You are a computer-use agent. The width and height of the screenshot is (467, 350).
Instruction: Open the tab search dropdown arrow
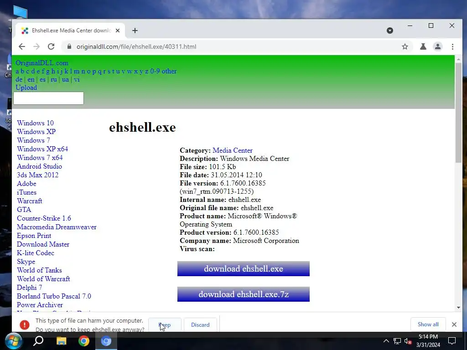[389, 31]
